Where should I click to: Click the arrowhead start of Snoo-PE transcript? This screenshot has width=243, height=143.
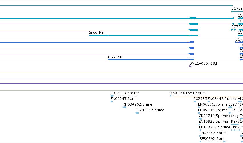click(108, 59)
